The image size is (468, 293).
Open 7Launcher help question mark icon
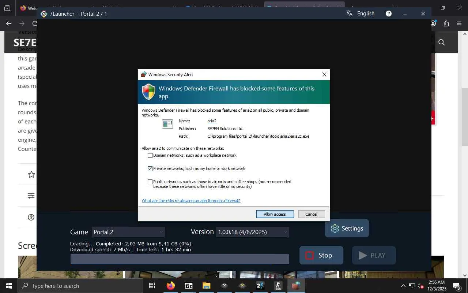(x=389, y=14)
